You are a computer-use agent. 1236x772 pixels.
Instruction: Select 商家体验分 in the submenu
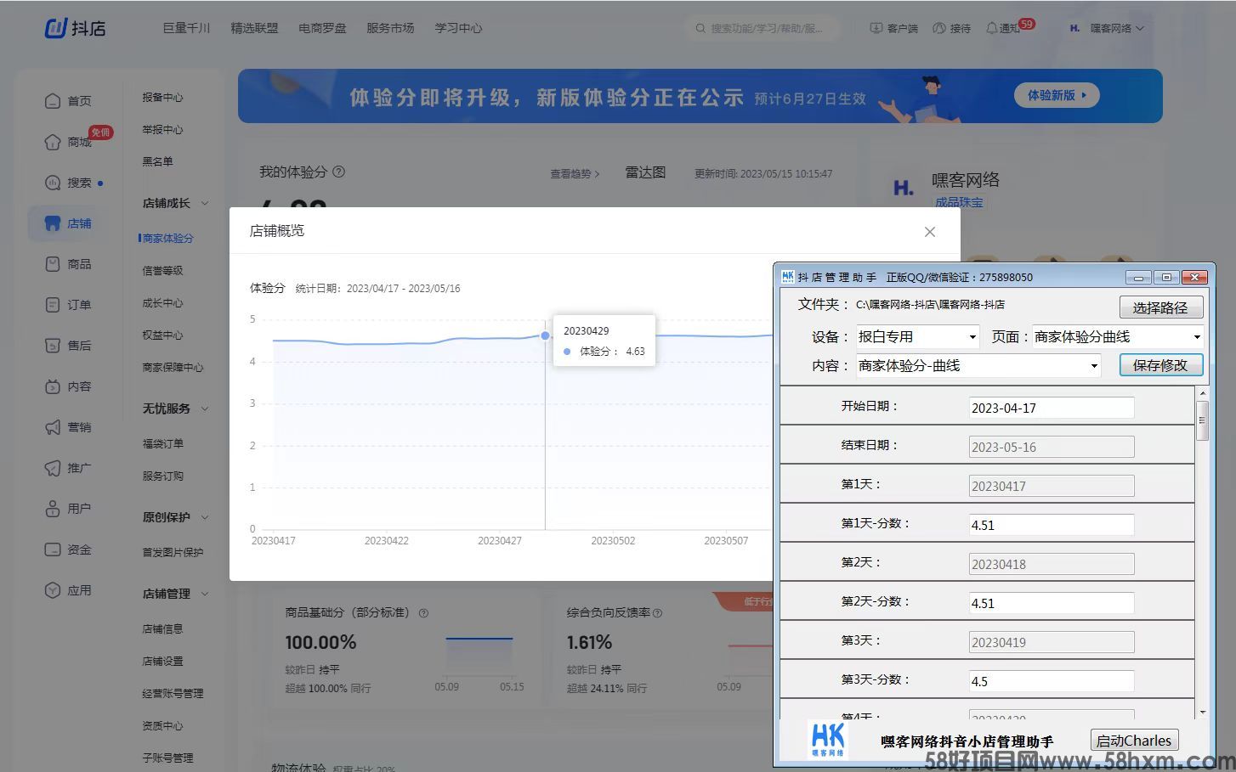point(167,239)
